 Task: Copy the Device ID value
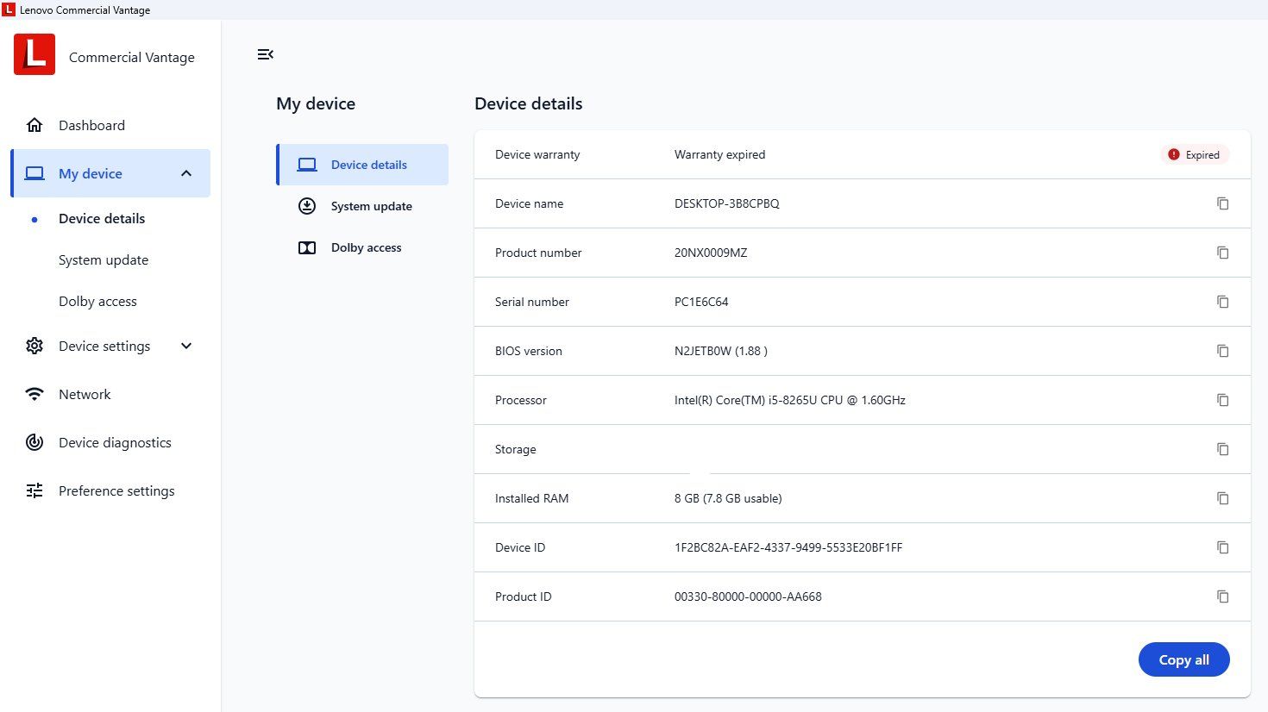[1222, 547]
